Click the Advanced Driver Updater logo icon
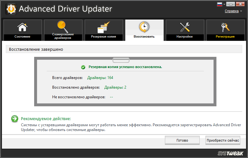Screen dimensions: 248x158 click(11, 9)
